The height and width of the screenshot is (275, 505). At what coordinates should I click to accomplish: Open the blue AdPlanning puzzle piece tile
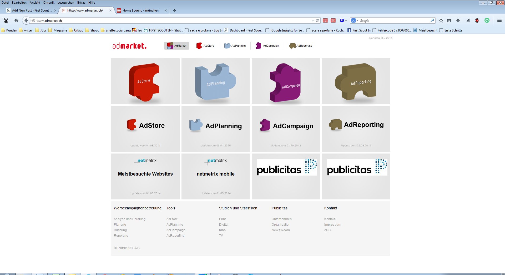tap(215, 81)
